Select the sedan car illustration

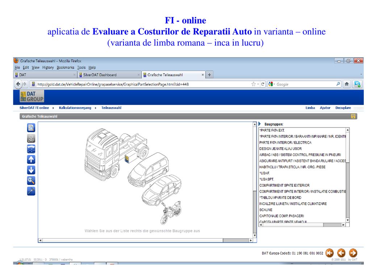pyautogui.click(x=162, y=190)
